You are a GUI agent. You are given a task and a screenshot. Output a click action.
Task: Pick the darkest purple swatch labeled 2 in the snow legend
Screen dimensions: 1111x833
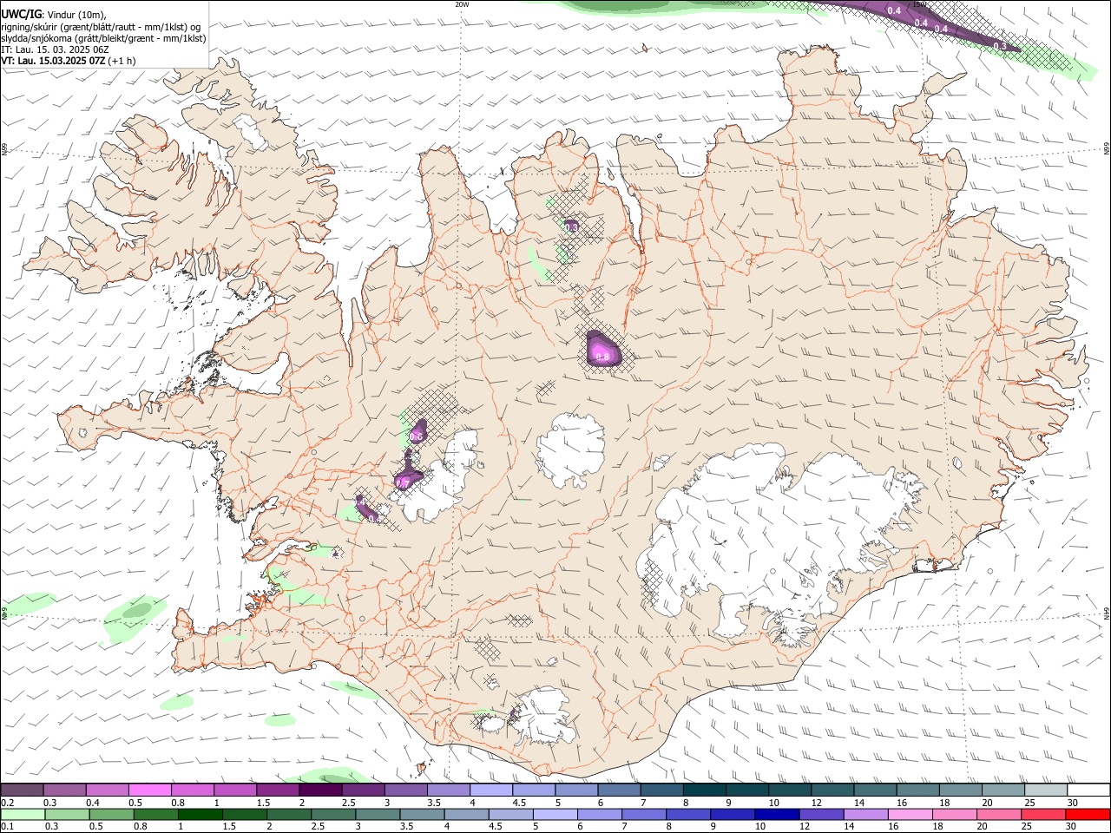[x=320, y=790]
